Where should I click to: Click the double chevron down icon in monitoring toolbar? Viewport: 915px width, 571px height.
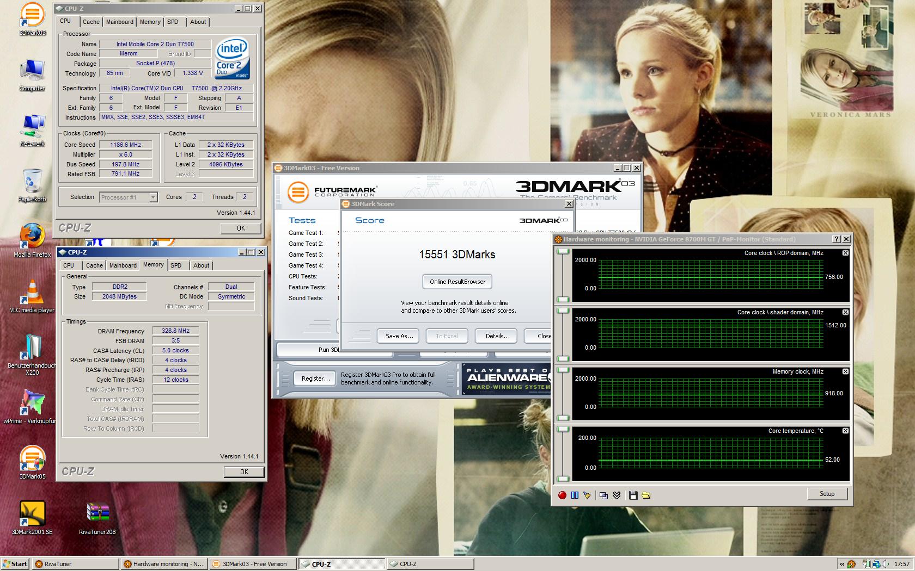point(617,495)
